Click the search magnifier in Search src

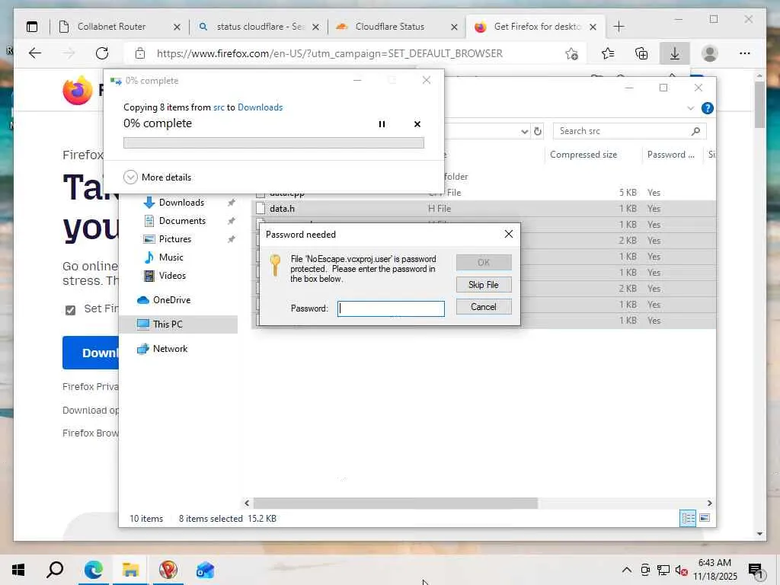pos(696,131)
